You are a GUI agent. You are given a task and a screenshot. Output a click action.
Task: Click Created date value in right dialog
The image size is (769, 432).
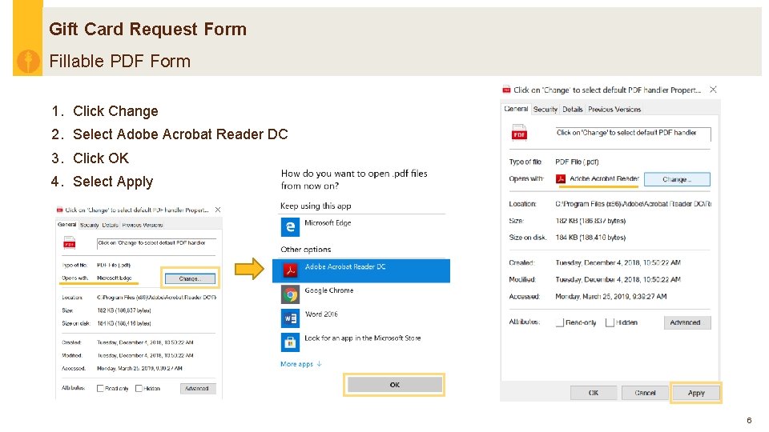[x=618, y=263]
